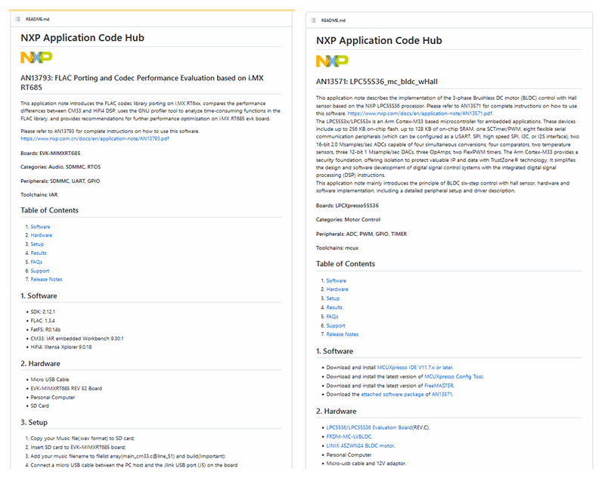Click Peripherals: SDMMC, UART, GPIO line
Screen dimensions: 605x478
pos(60,181)
